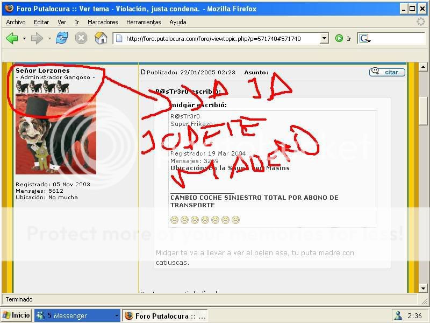The height and width of the screenshot is (323, 430).
Task: Click the Windows Inicio start button
Action: [x=16, y=315]
